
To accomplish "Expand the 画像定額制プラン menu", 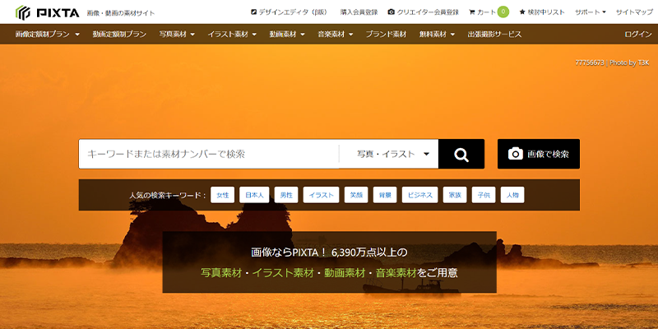I will [x=47, y=35].
